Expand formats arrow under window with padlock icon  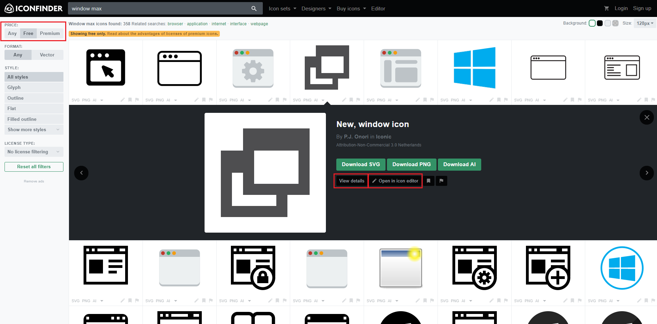249,301
